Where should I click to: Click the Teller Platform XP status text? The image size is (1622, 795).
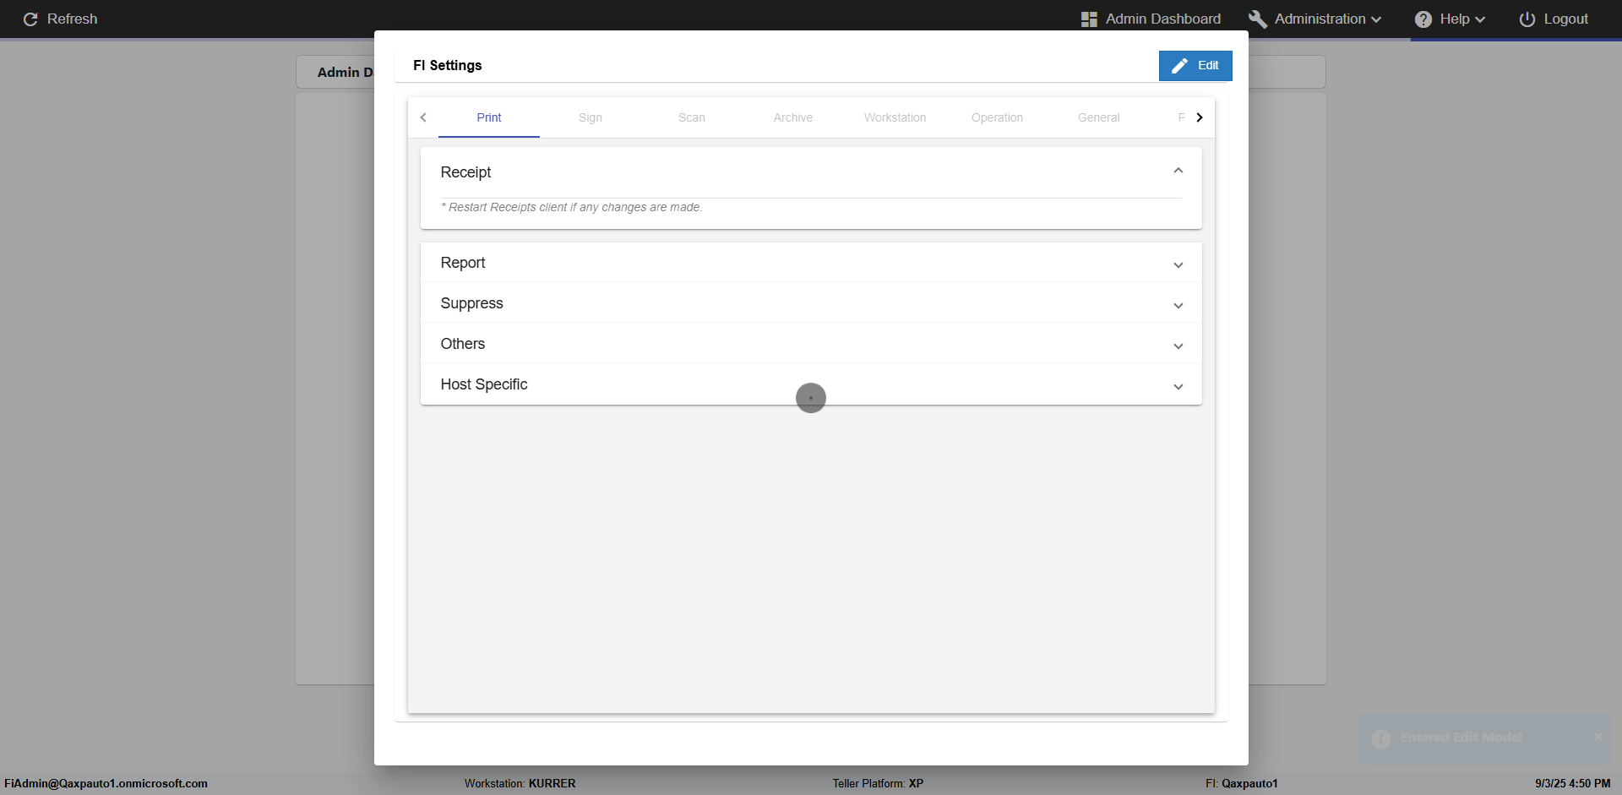click(x=879, y=784)
